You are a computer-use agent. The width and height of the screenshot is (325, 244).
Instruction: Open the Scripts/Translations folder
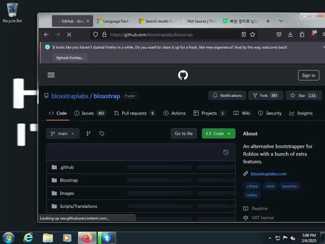point(78,206)
